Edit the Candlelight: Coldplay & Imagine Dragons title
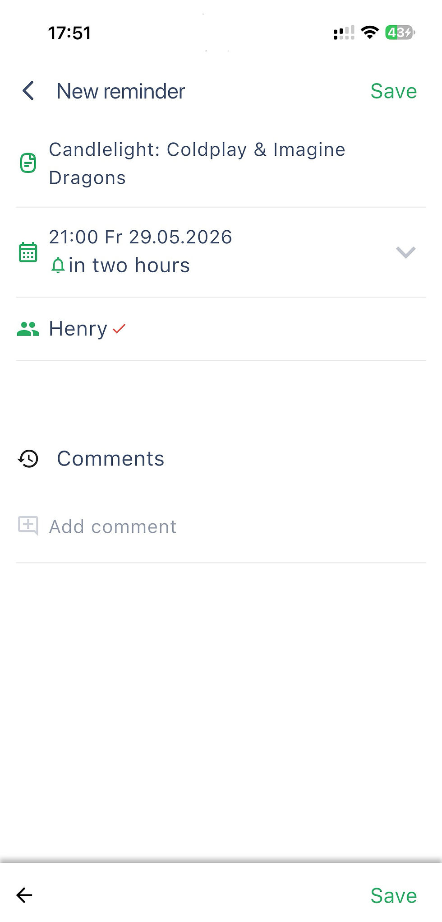 197,163
